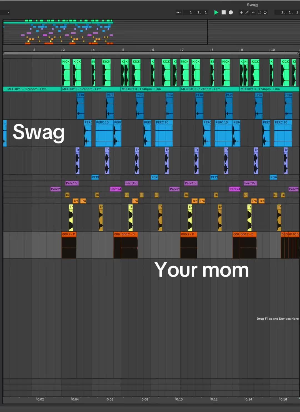Screen dimensions: 300x412
Task: Toggle the automation arm link icon
Action: pos(247,12)
